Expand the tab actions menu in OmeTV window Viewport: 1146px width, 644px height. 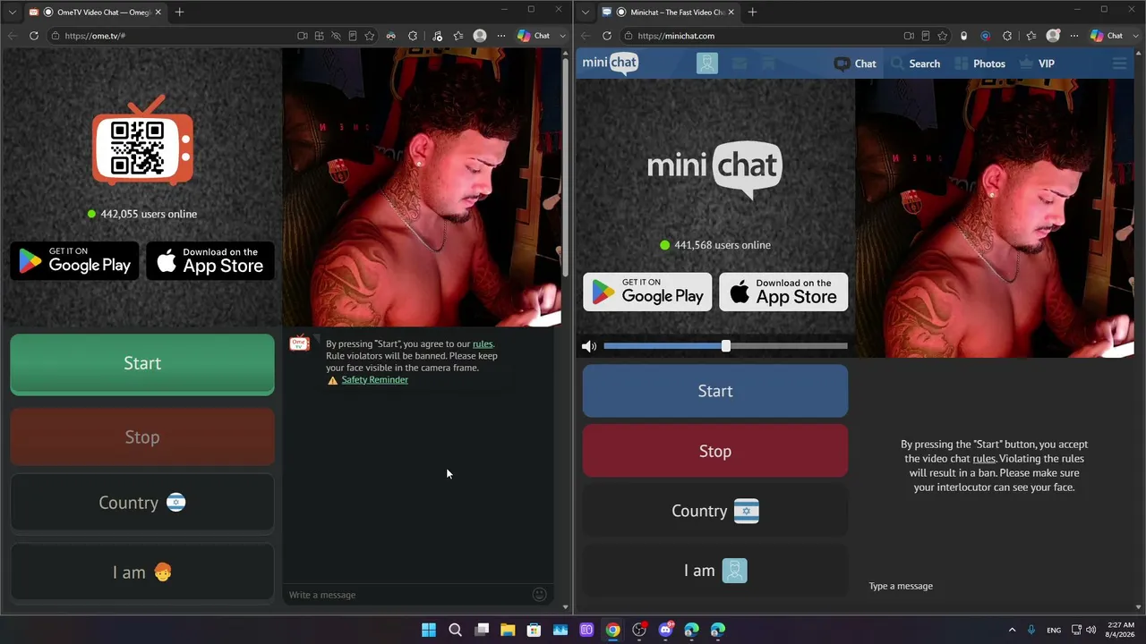(12, 12)
